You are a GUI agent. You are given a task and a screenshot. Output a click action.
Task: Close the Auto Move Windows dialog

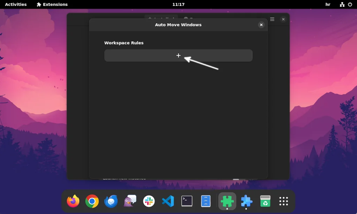261,25
